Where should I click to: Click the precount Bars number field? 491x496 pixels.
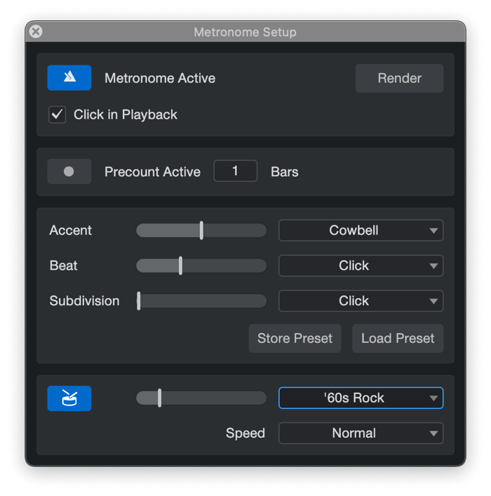click(236, 171)
